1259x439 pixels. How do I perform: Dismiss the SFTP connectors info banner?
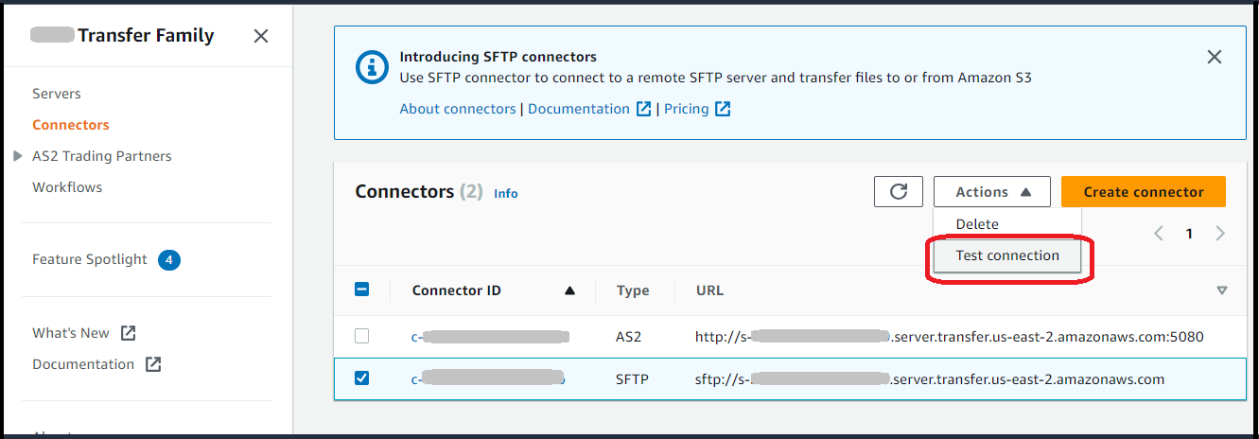tap(1215, 57)
